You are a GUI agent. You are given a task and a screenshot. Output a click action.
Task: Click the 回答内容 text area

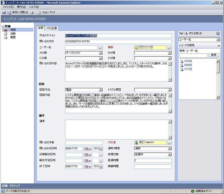pyautogui.click(x=118, y=103)
